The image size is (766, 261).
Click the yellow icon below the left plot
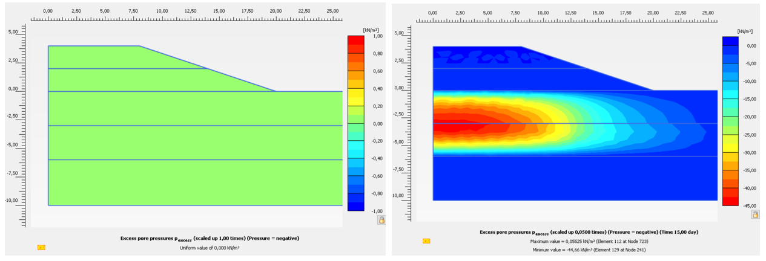click(x=41, y=247)
